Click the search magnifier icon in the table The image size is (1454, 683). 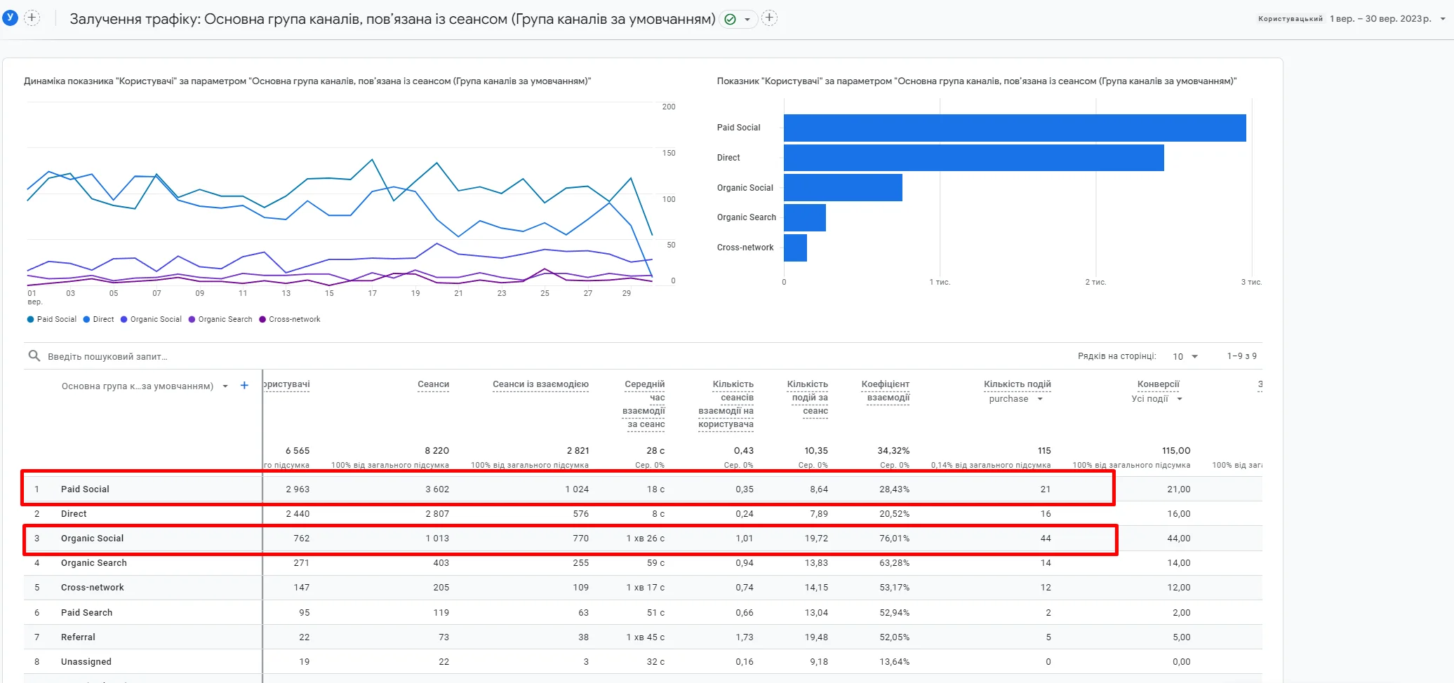(x=34, y=356)
